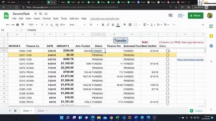The height and width of the screenshot is (121, 216).
Task: Open the Arial font dropdown
Action: tap(77, 25)
